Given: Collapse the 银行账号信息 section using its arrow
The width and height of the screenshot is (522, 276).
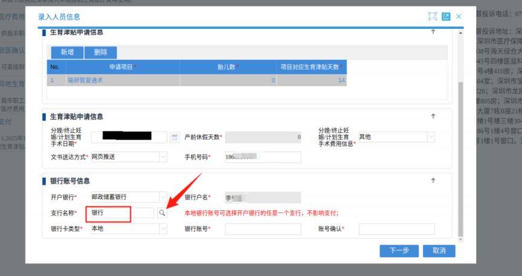Looking at the screenshot, I should tap(433, 181).
